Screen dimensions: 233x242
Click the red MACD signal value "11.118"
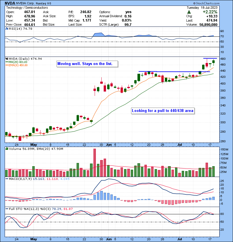[52, 179]
